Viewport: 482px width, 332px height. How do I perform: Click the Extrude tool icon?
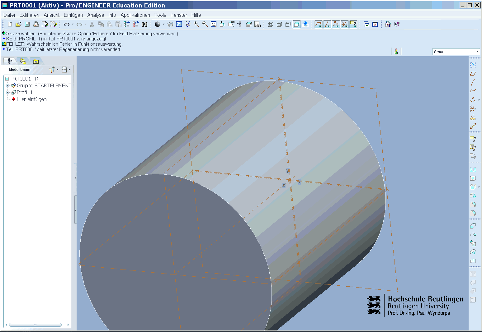[x=473, y=226]
